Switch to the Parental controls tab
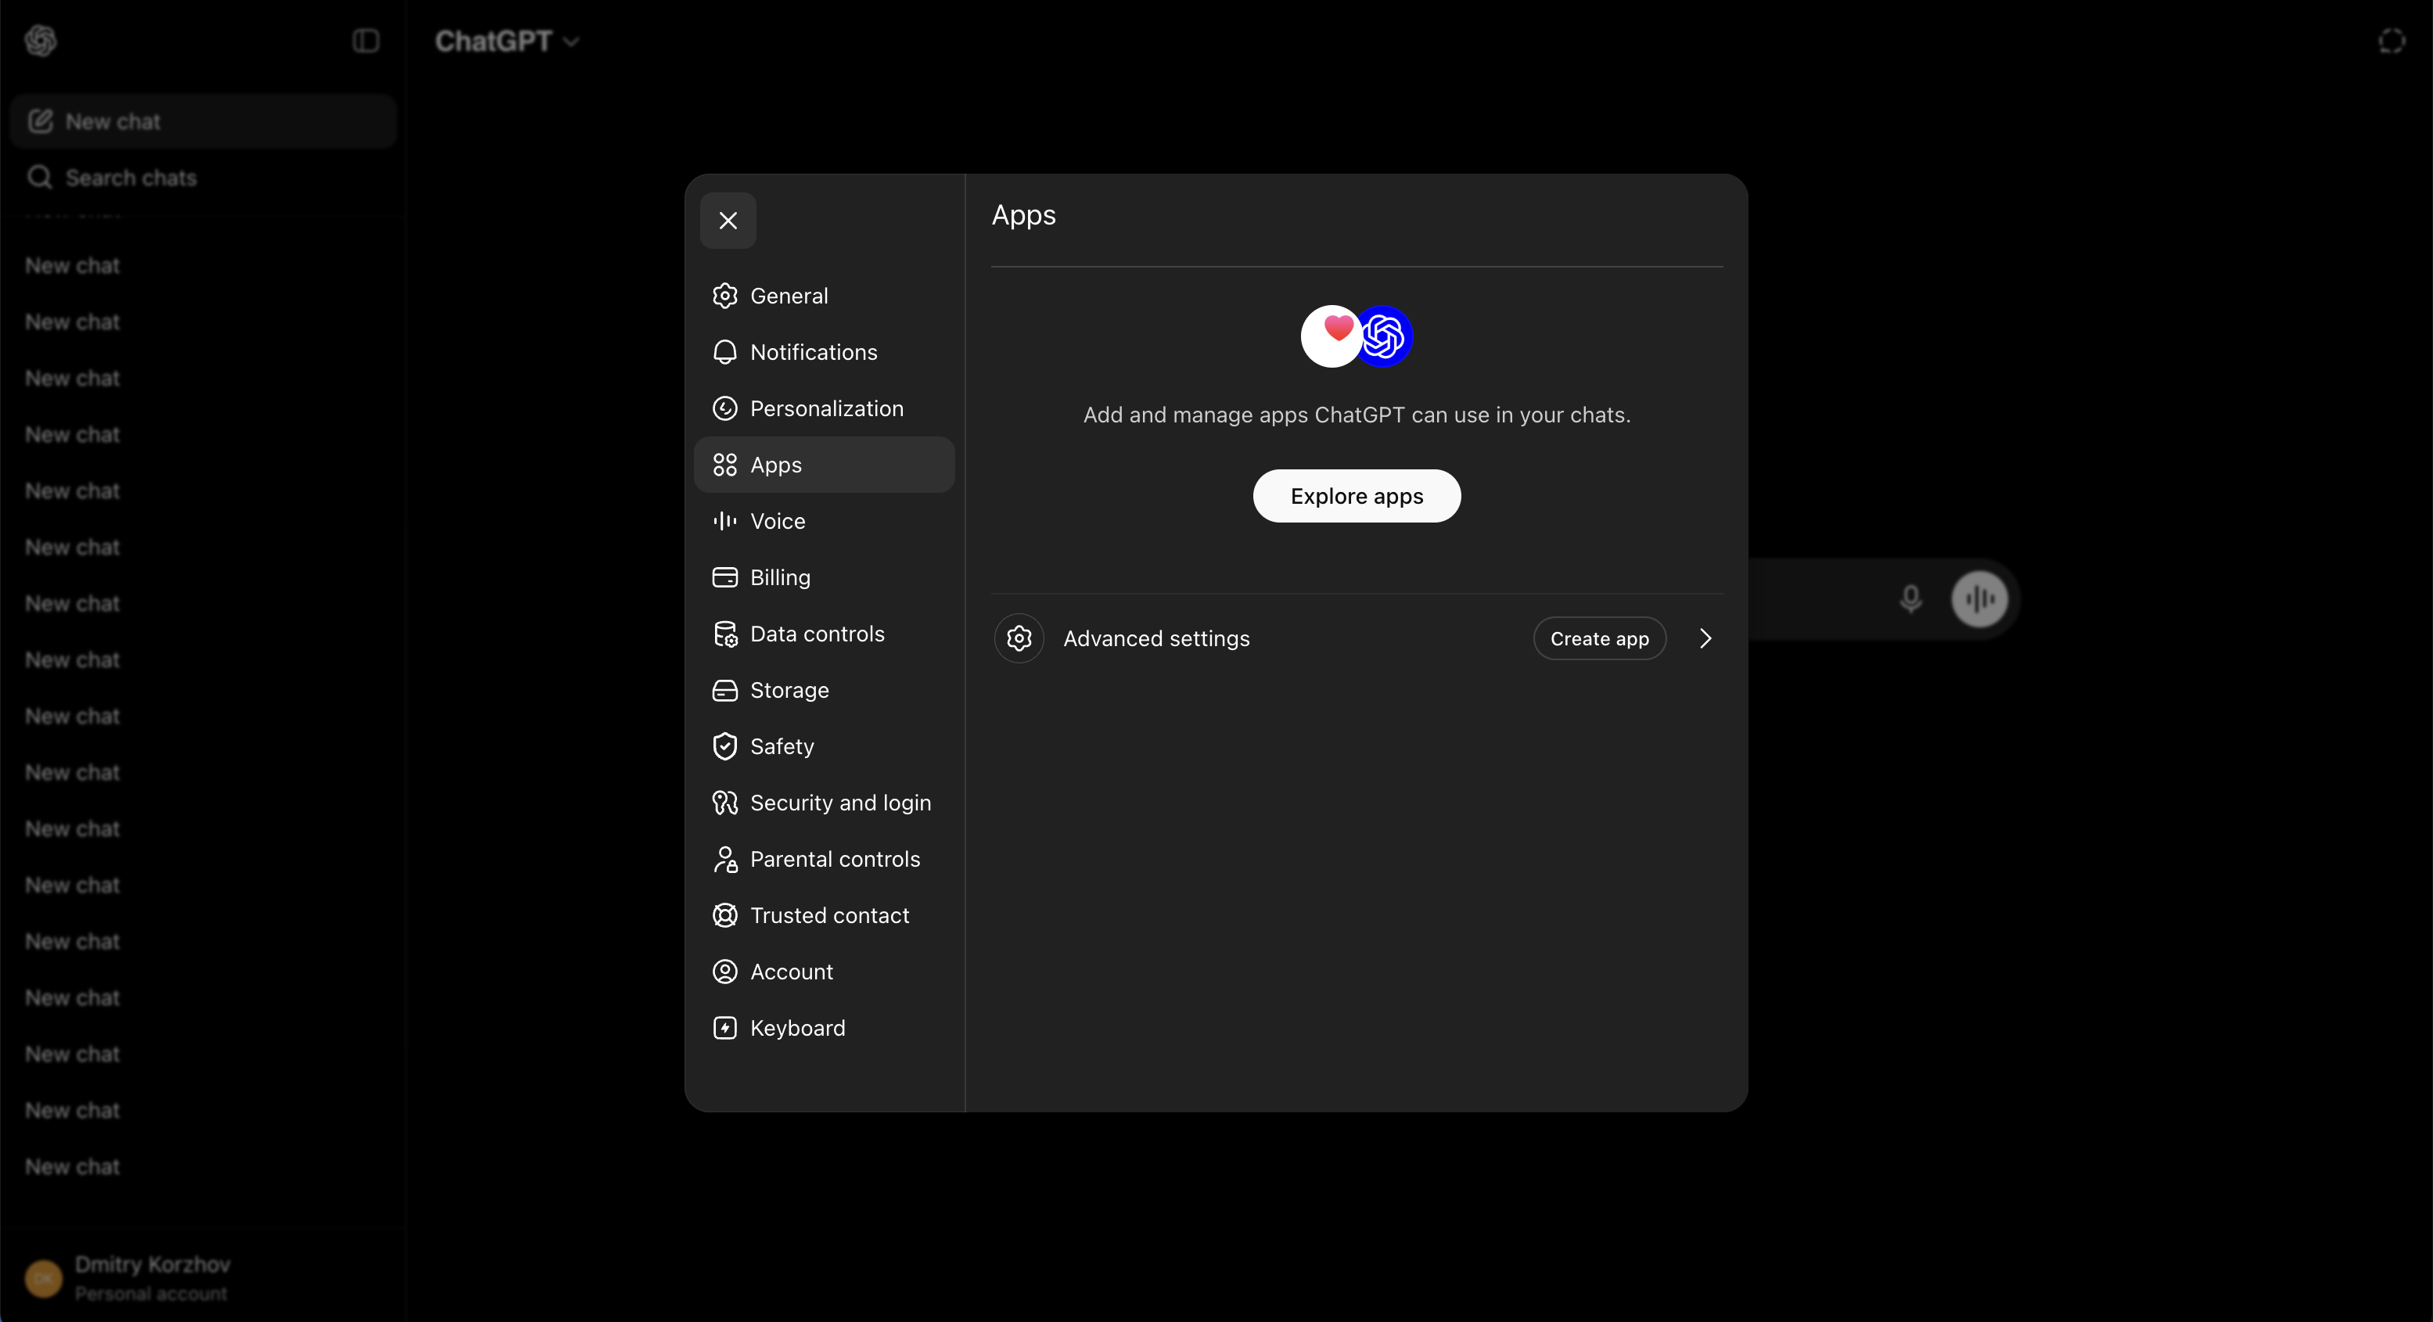The image size is (2433, 1322). click(x=824, y=859)
